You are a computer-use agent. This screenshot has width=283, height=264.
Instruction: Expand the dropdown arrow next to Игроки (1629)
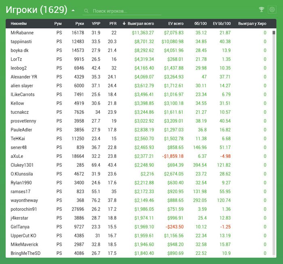click(73, 10)
